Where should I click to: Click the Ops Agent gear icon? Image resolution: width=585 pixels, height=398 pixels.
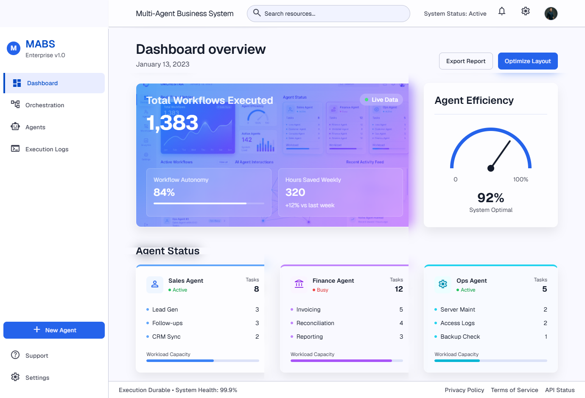coord(443,285)
